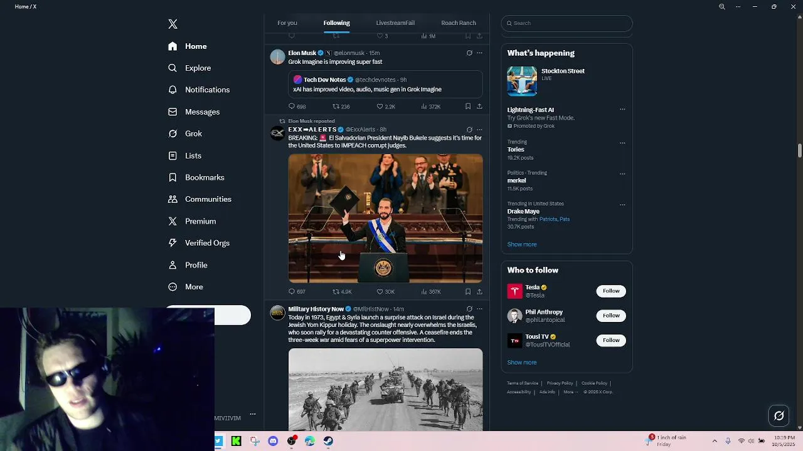Open more options for Tories trend

click(x=622, y=143)
